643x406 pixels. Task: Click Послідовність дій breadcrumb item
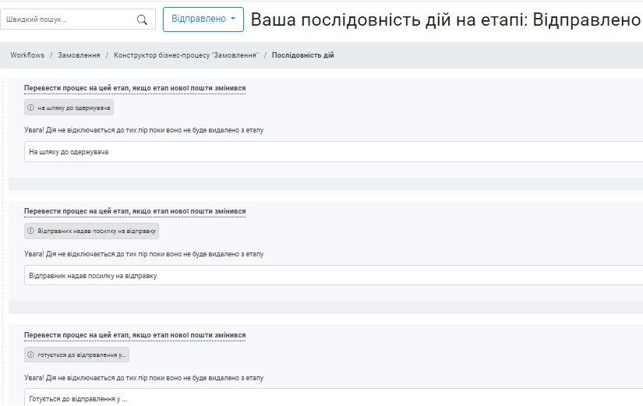click(x=302, y=55)
